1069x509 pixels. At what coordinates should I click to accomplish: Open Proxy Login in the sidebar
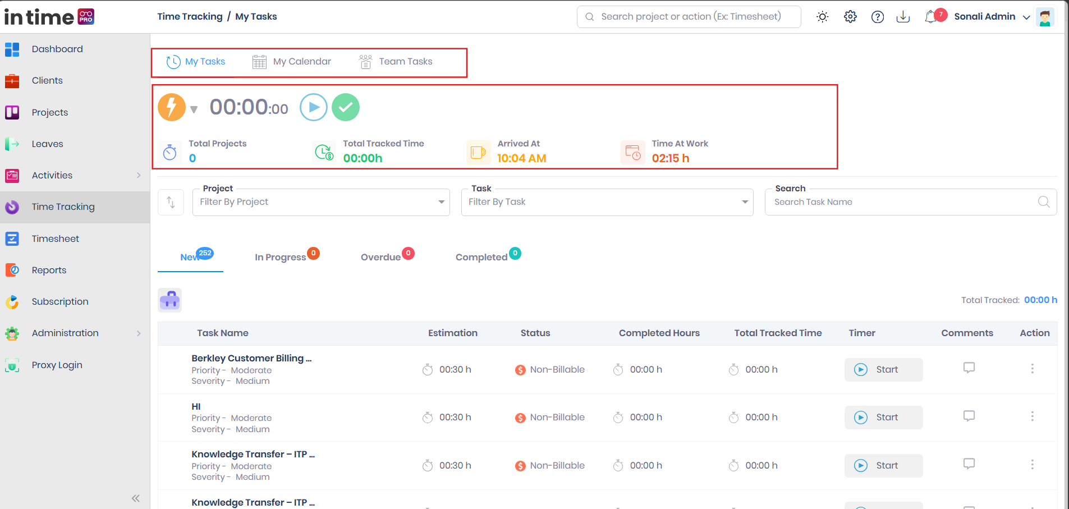(57, 365)
